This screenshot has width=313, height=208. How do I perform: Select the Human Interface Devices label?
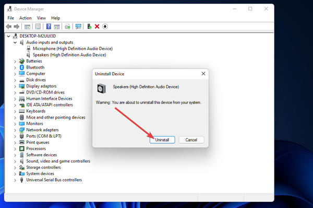49,99
